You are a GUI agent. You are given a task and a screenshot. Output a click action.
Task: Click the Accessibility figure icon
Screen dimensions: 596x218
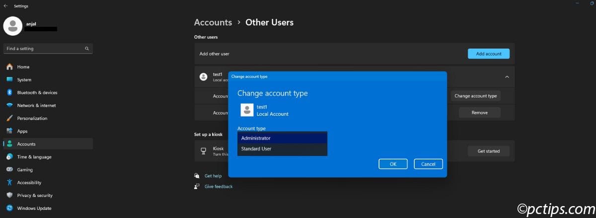point(9,183)
